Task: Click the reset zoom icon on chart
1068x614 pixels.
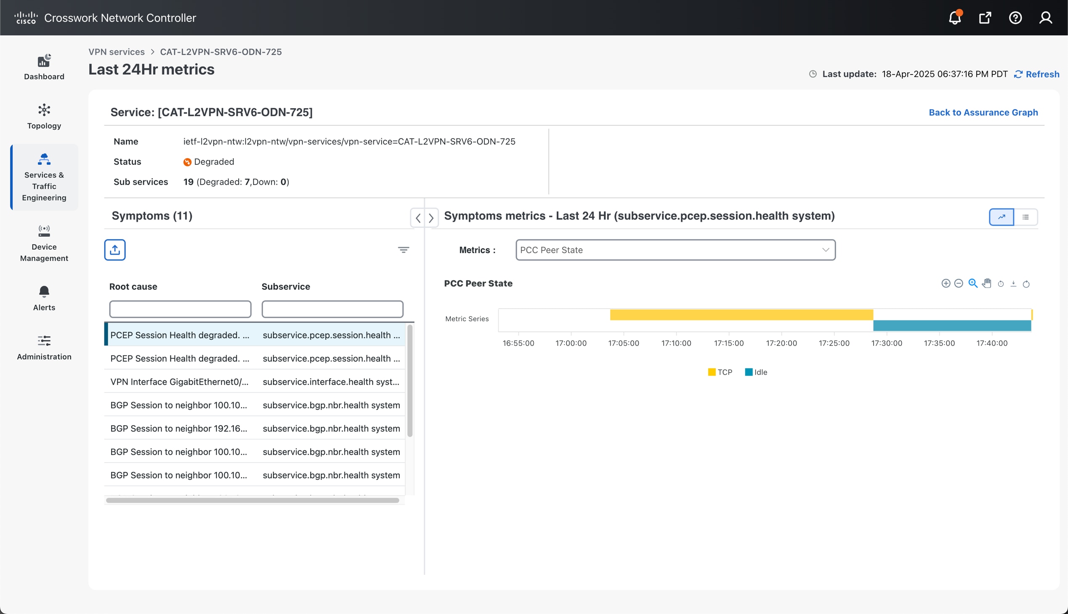Action: click(x=1001, y=284)
